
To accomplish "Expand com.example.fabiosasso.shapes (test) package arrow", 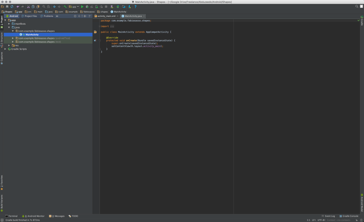I will (13, 42).
